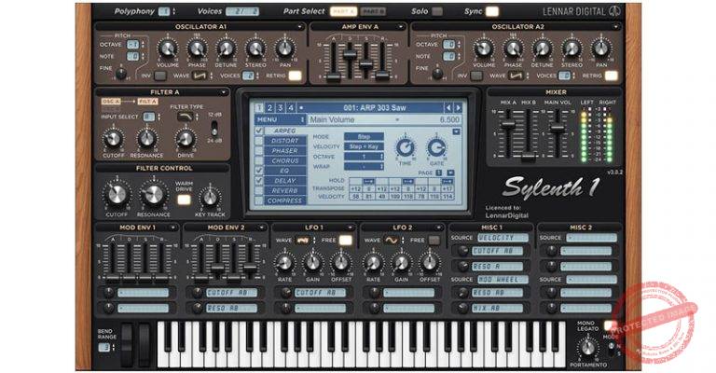
Task: Enable the DISTORT effect checkbox
Action: [259, 141]
